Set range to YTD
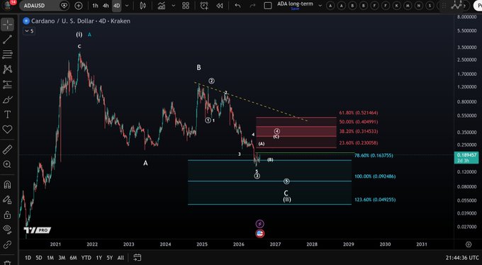The height and width of the screenshot is (265, 482). click(86, 258)
